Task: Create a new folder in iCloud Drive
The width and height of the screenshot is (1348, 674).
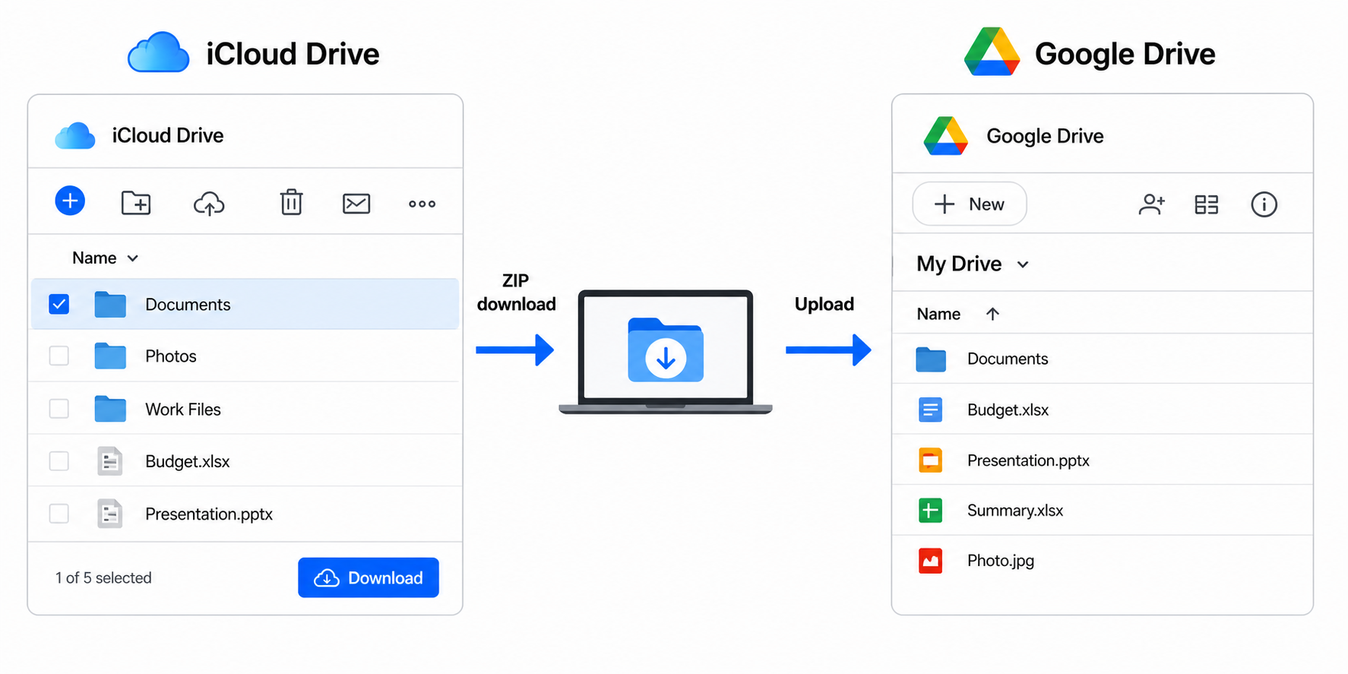Action: [136, 203]
